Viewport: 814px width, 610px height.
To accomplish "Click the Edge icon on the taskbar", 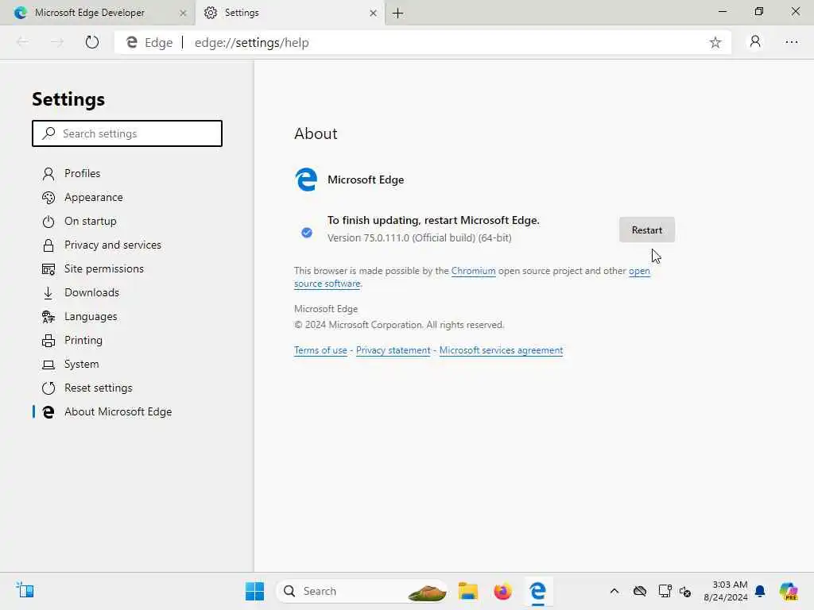I will [x=538, y=591].
